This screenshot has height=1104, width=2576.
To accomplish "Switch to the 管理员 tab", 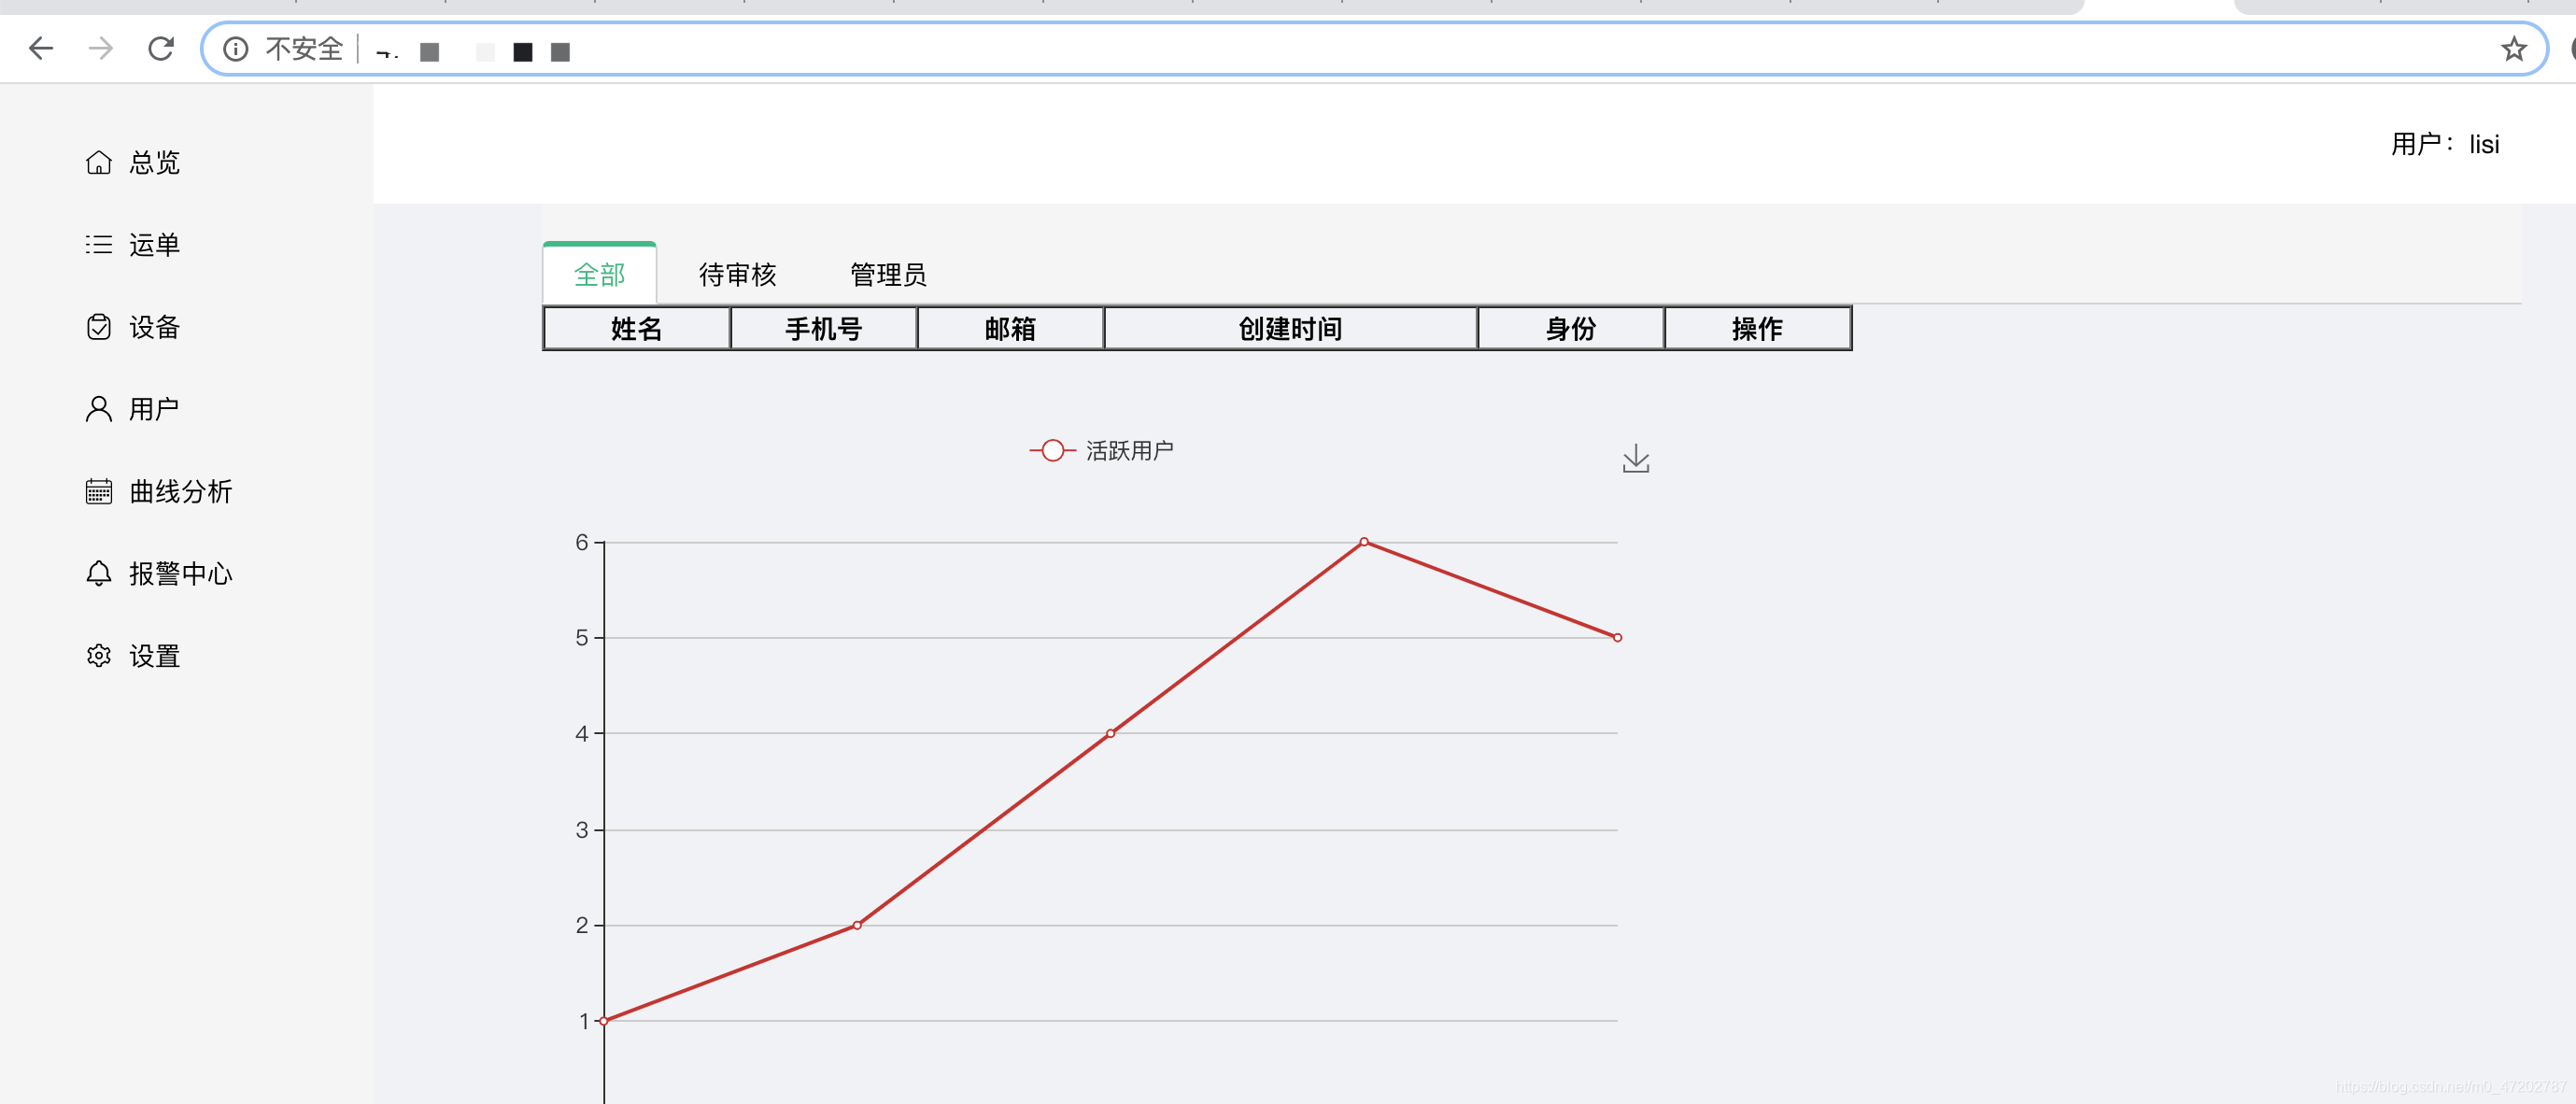I will pyautogui.click(x=888, y=274).
